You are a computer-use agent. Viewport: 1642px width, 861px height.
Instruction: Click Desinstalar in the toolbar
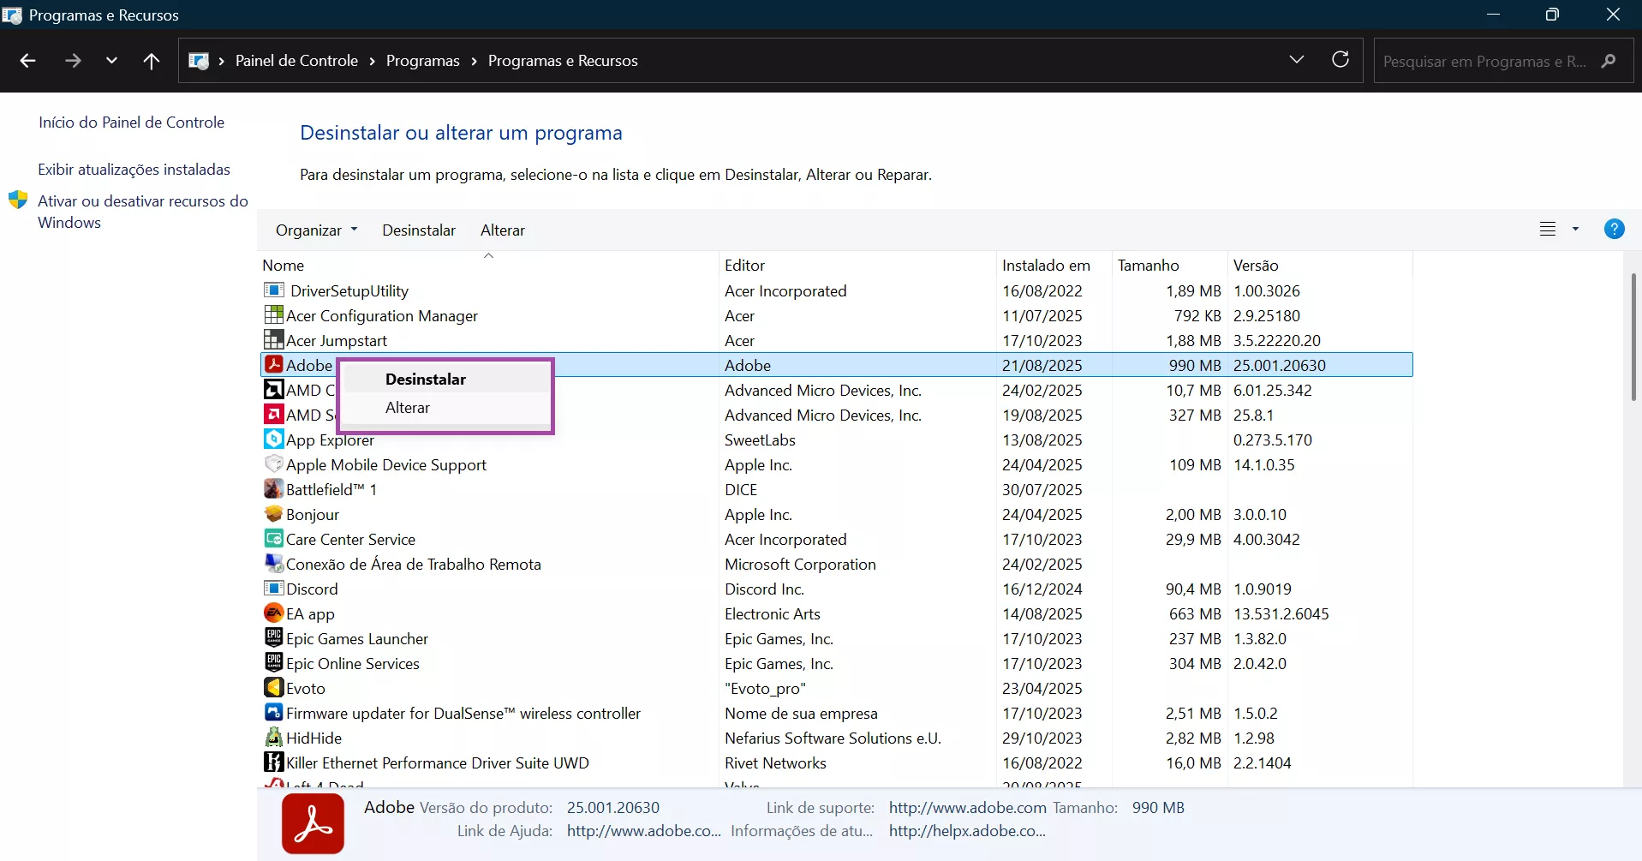tap(419, 230)
